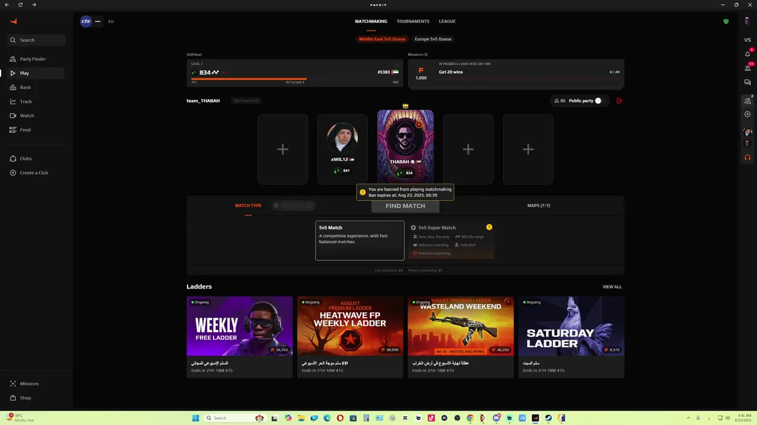Open the EU region selector
The width and height of the screenshot is (757, 425).
click(111, 21)
